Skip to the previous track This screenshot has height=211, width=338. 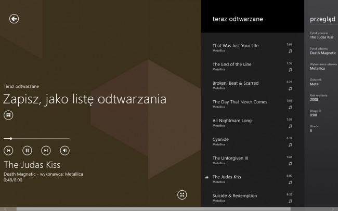(8, 150)
